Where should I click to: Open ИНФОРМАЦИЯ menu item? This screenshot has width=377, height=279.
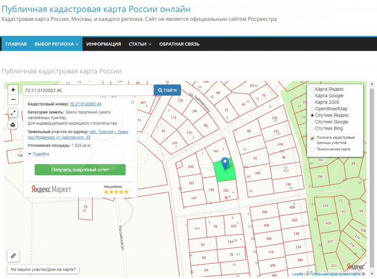point(104,44)
